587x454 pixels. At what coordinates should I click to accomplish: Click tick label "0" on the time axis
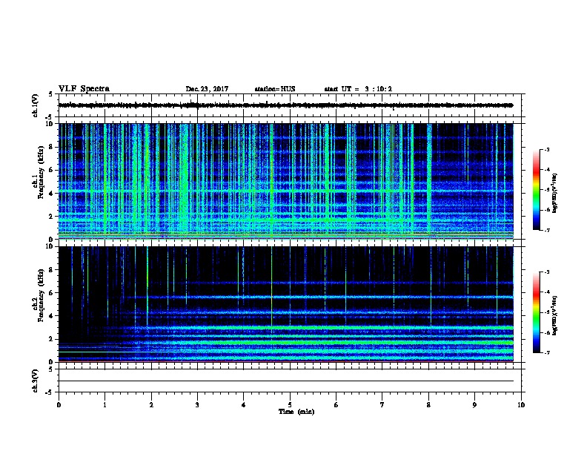coord(59,405)
